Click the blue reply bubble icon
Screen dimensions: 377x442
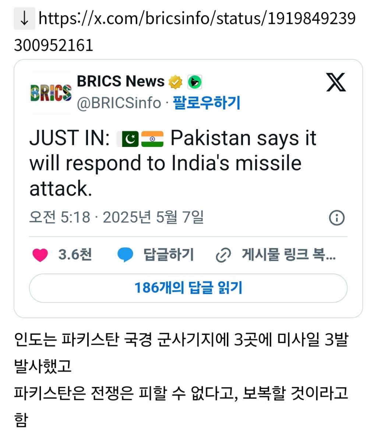125,255
